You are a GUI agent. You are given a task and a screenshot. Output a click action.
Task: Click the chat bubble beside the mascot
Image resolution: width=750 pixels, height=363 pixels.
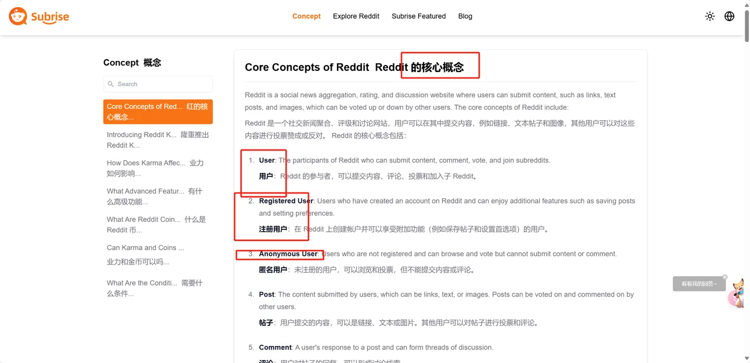point(699,284)
